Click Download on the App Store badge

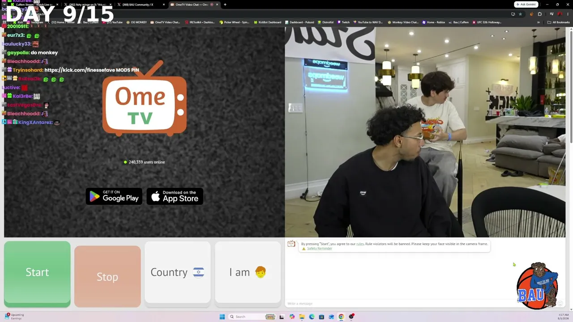pos(175,196)
